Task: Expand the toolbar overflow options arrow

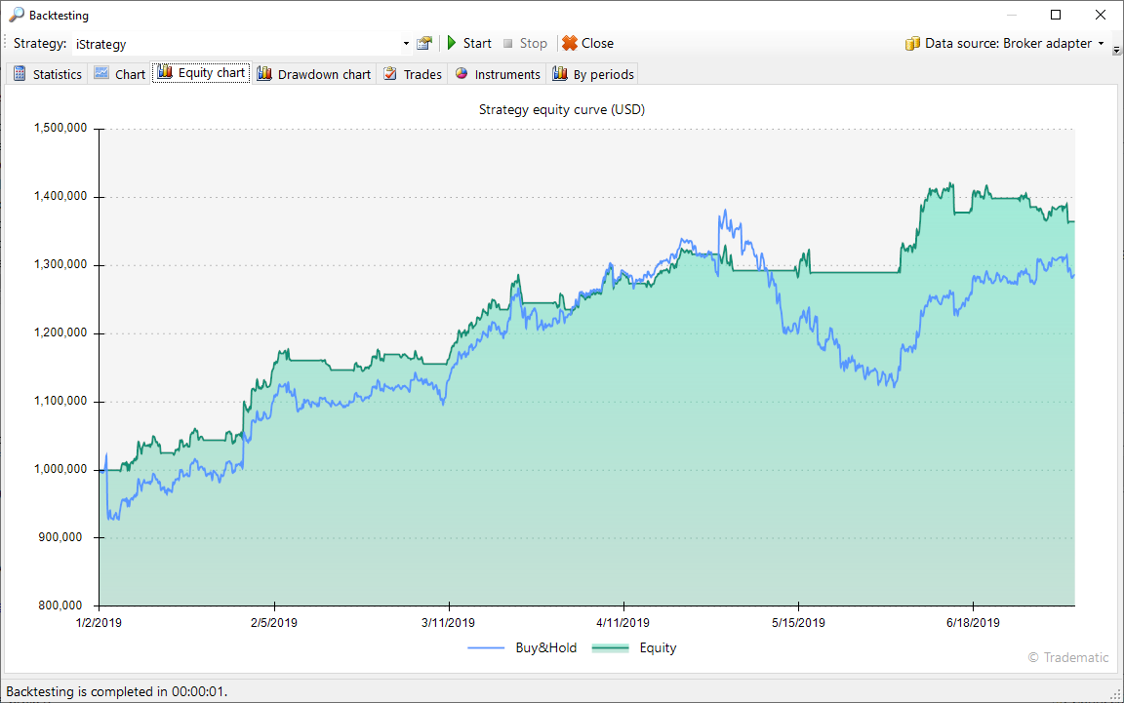Action: [x=1116, y=49]
